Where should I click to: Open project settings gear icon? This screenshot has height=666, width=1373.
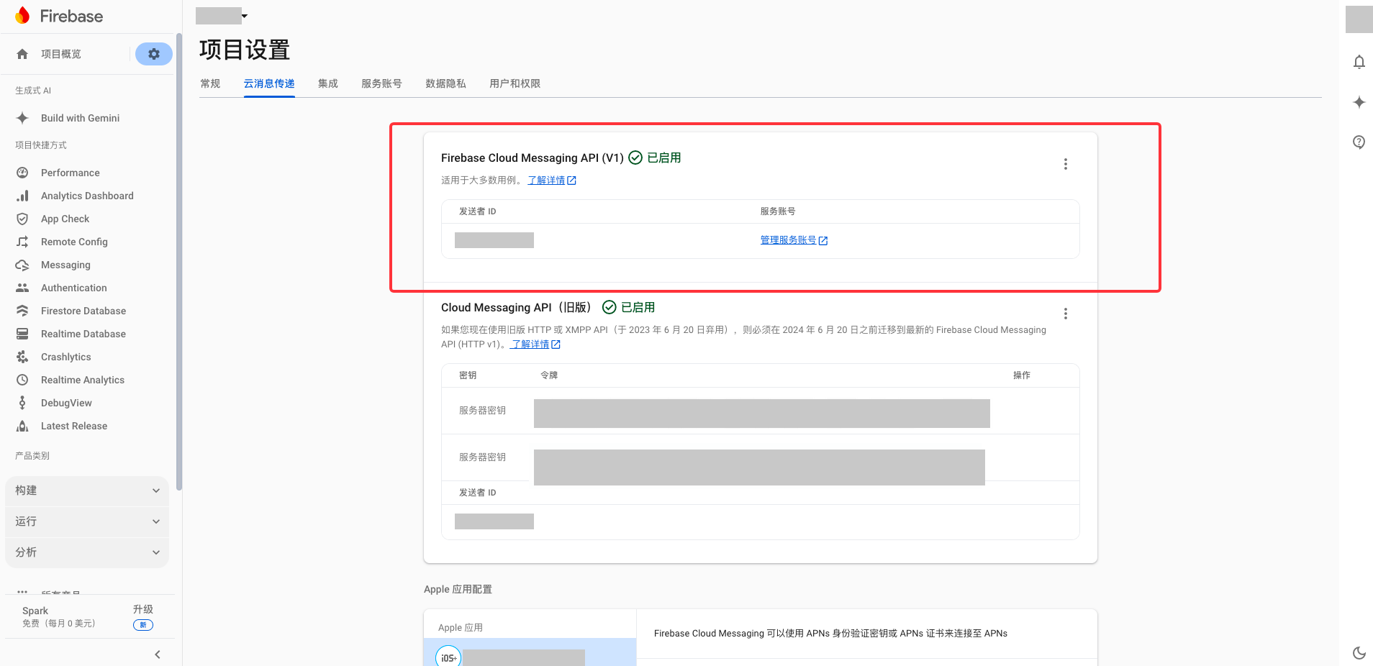(154, 54)
